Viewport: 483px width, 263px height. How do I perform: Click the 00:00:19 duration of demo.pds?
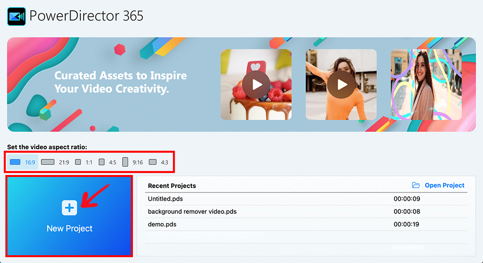click(406, 224)
